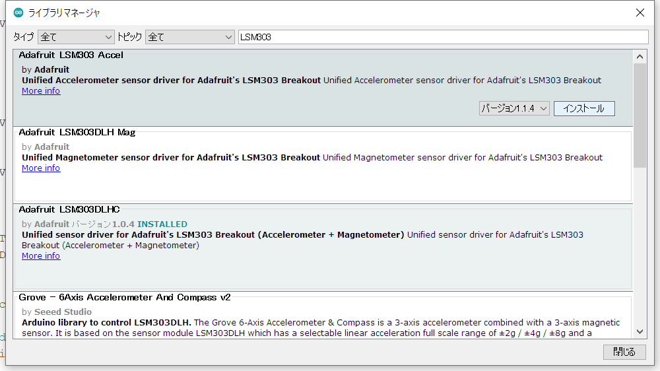Click the scrollbar down arrow
This screenshot has width=660, height=371.
pos(640,332)
